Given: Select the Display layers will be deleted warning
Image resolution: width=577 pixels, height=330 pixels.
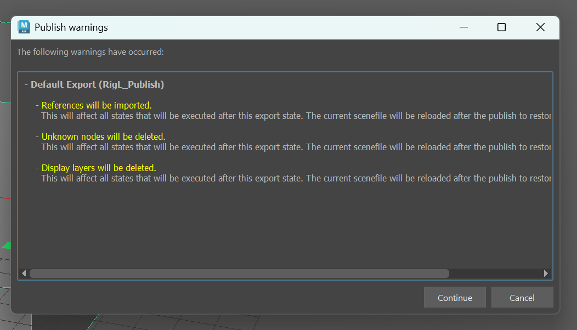Looking at the screenshot, I should 99,168.
